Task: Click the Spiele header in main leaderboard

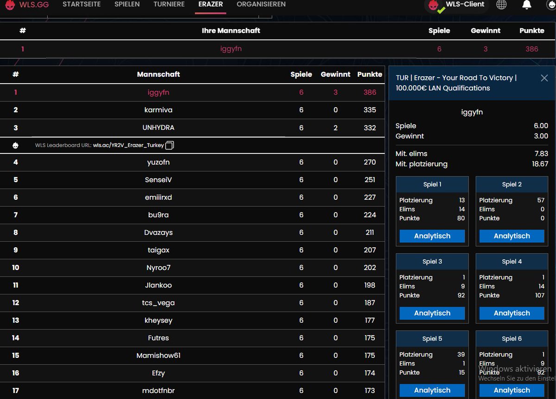Action: point(301,74)
